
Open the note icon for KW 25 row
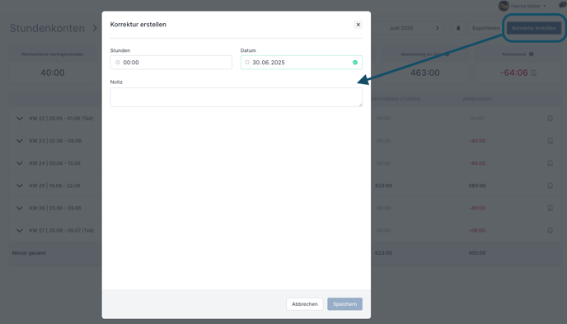tap(550, 185)
